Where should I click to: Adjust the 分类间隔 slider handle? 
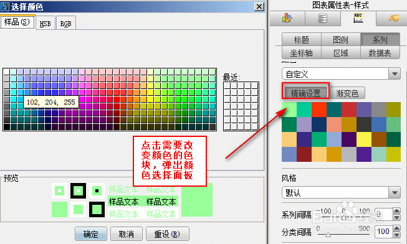coord(328,235)
